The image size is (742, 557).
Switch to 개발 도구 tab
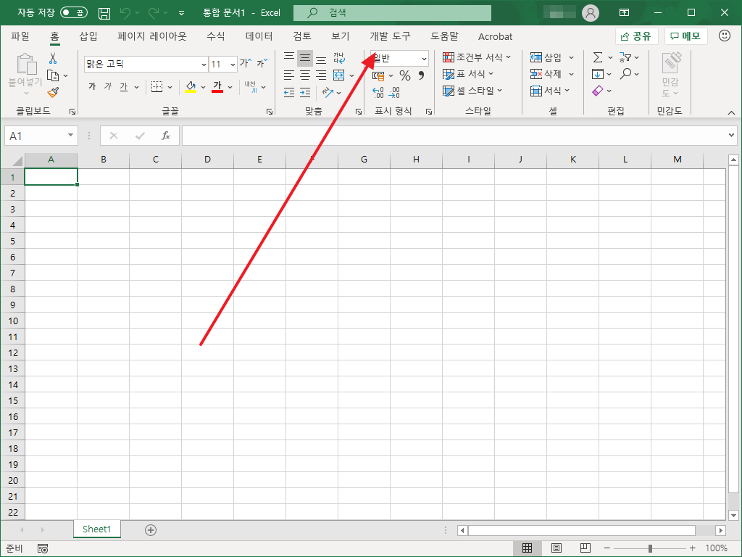pyautogui.click(x=390, y=36)
